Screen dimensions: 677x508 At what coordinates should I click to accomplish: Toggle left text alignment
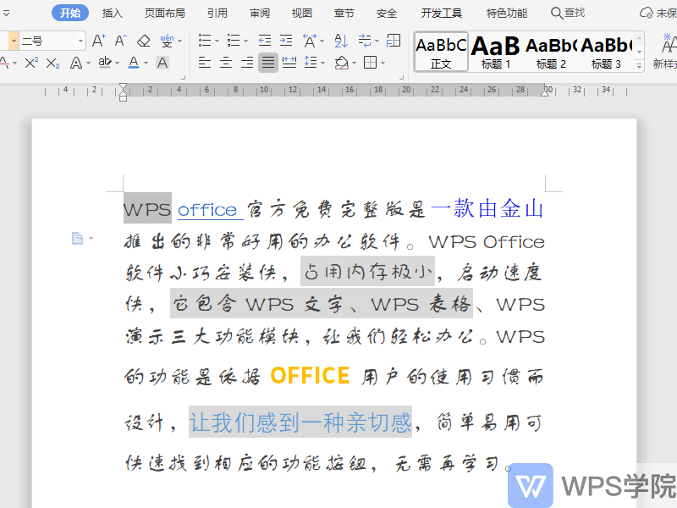(205, 63)
